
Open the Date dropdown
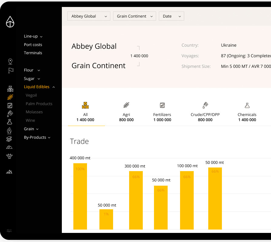(172, 16)
